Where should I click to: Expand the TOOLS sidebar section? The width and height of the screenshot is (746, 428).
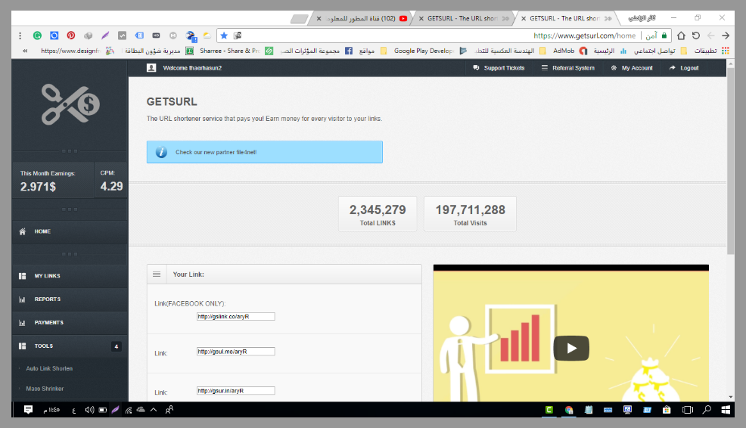pos(70,346)
